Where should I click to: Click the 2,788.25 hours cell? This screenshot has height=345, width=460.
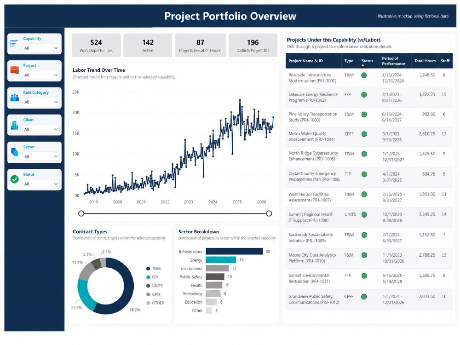427,255
